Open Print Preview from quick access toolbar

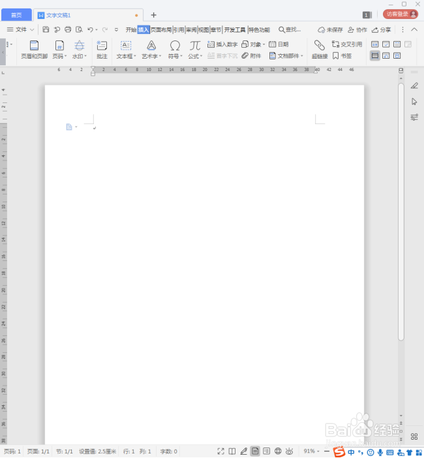[79, 29]
